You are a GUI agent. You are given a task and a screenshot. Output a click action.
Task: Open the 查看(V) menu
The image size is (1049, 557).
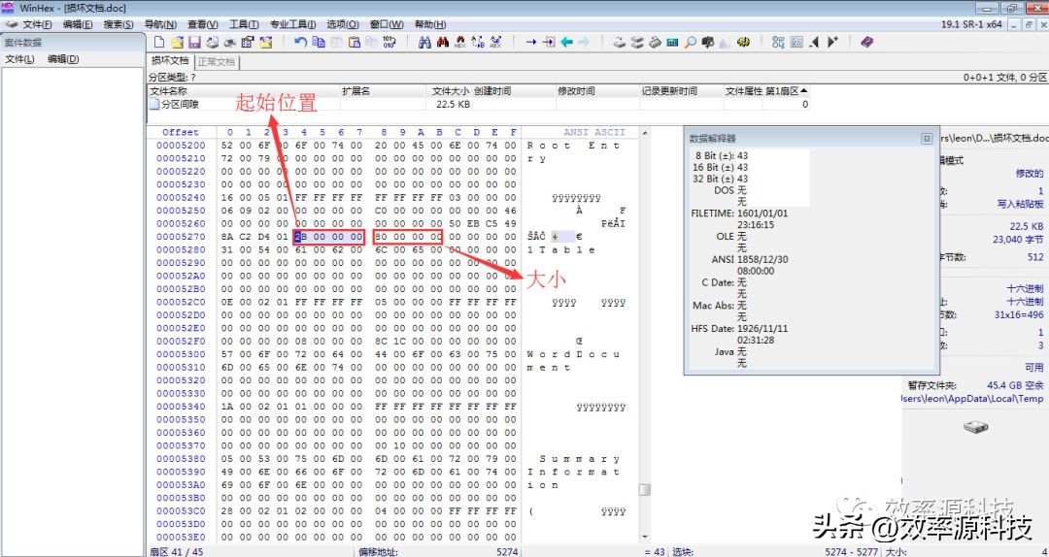pyautogui.click(x=203, y=24)
